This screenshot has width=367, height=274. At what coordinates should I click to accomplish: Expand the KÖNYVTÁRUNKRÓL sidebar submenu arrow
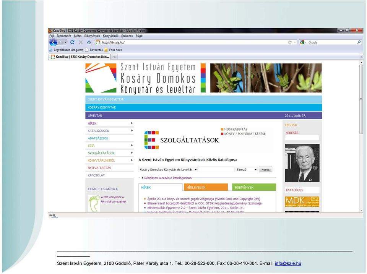pyautogui.click(x=132, y=160)
